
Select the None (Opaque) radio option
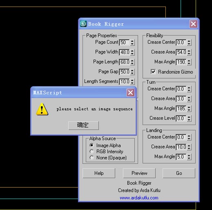(91, 158)
